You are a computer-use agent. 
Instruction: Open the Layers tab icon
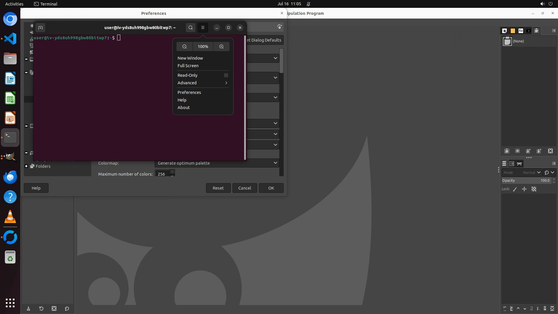504,164
